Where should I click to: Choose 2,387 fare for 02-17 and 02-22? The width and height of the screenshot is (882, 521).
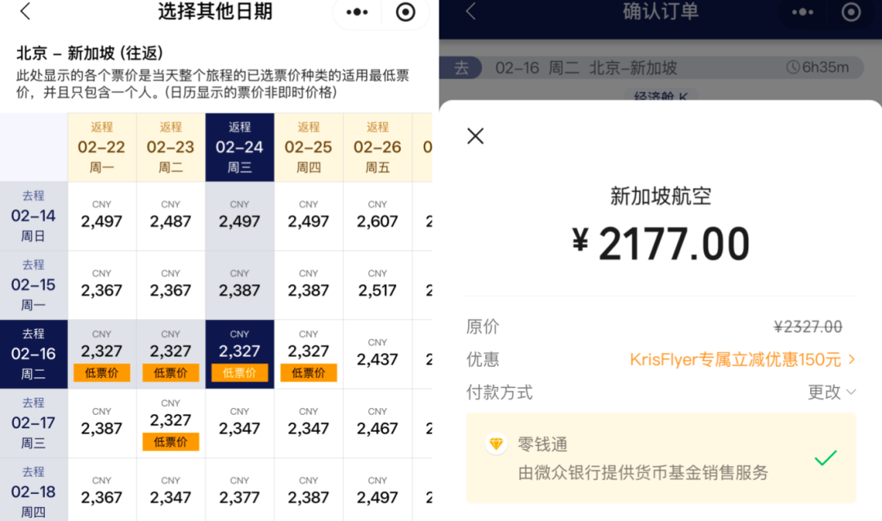point(102,423)
